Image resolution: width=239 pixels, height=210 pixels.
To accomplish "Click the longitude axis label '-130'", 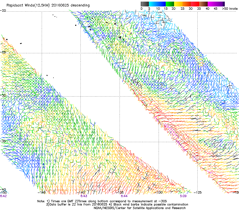I will tap(159, 193).
